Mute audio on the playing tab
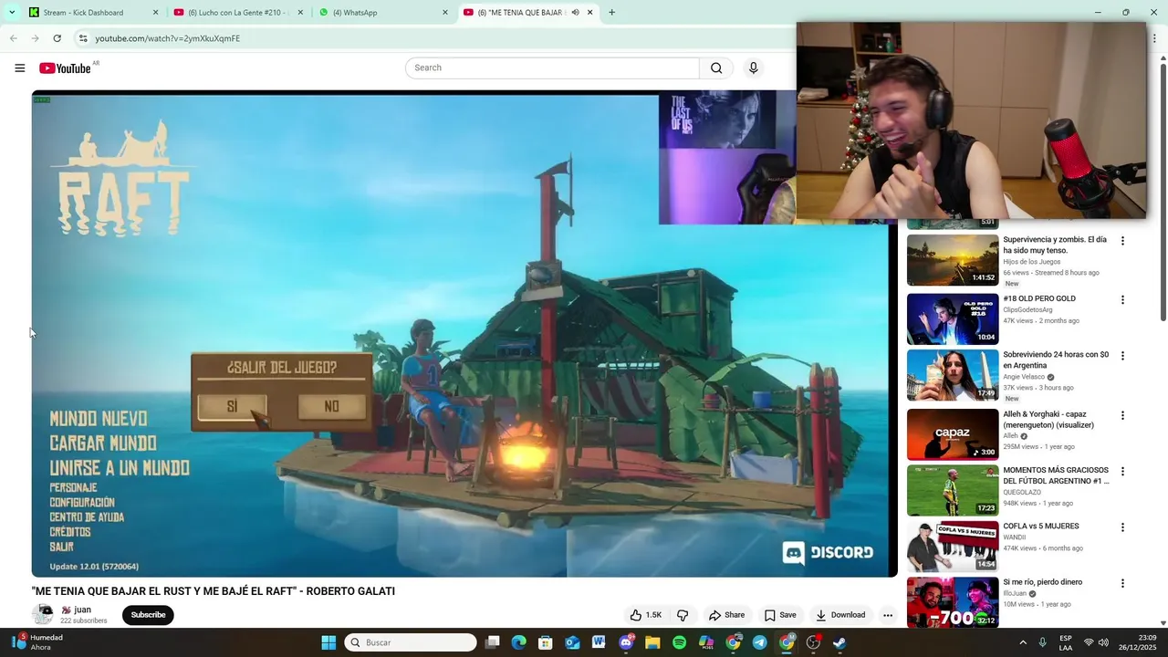The width and height of the screenshot is (1168, 657). pyautogui.click(x=575, y=13)
